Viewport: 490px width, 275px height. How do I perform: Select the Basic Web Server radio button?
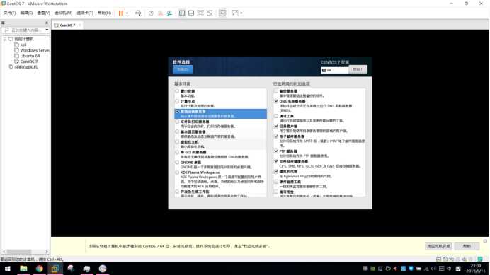pos(177,132)
